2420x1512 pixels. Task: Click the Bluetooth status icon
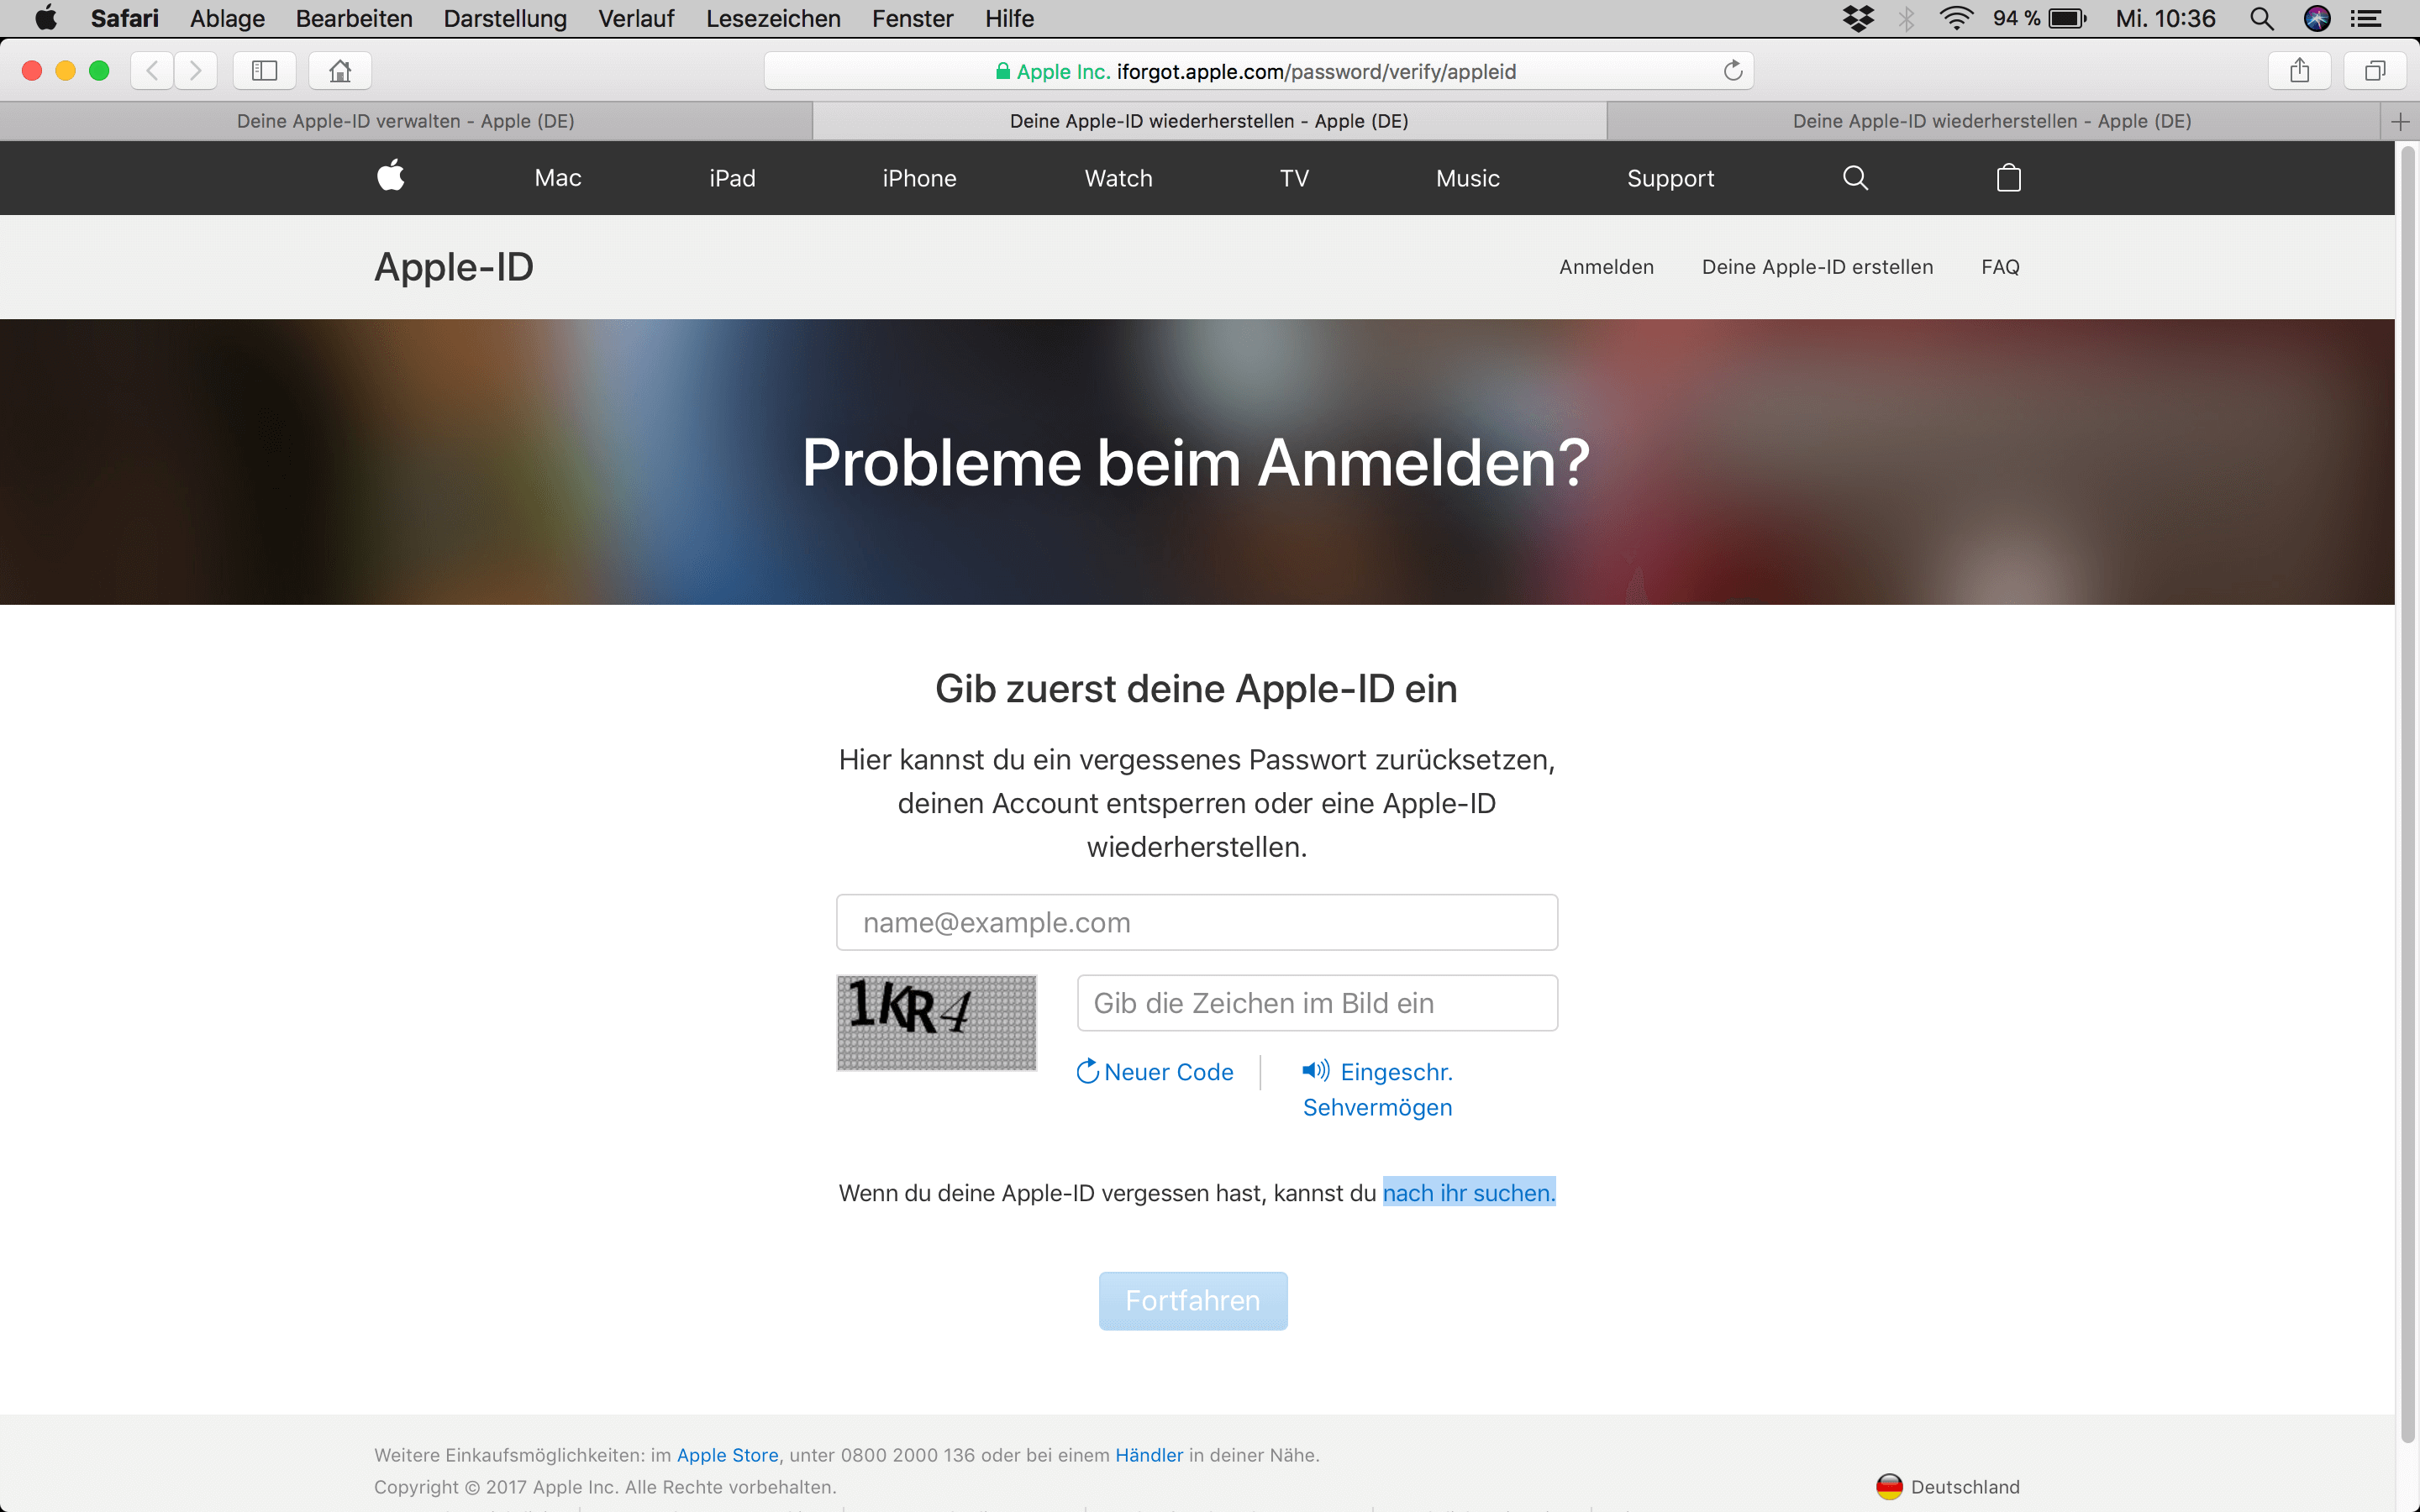[1906, 18]
